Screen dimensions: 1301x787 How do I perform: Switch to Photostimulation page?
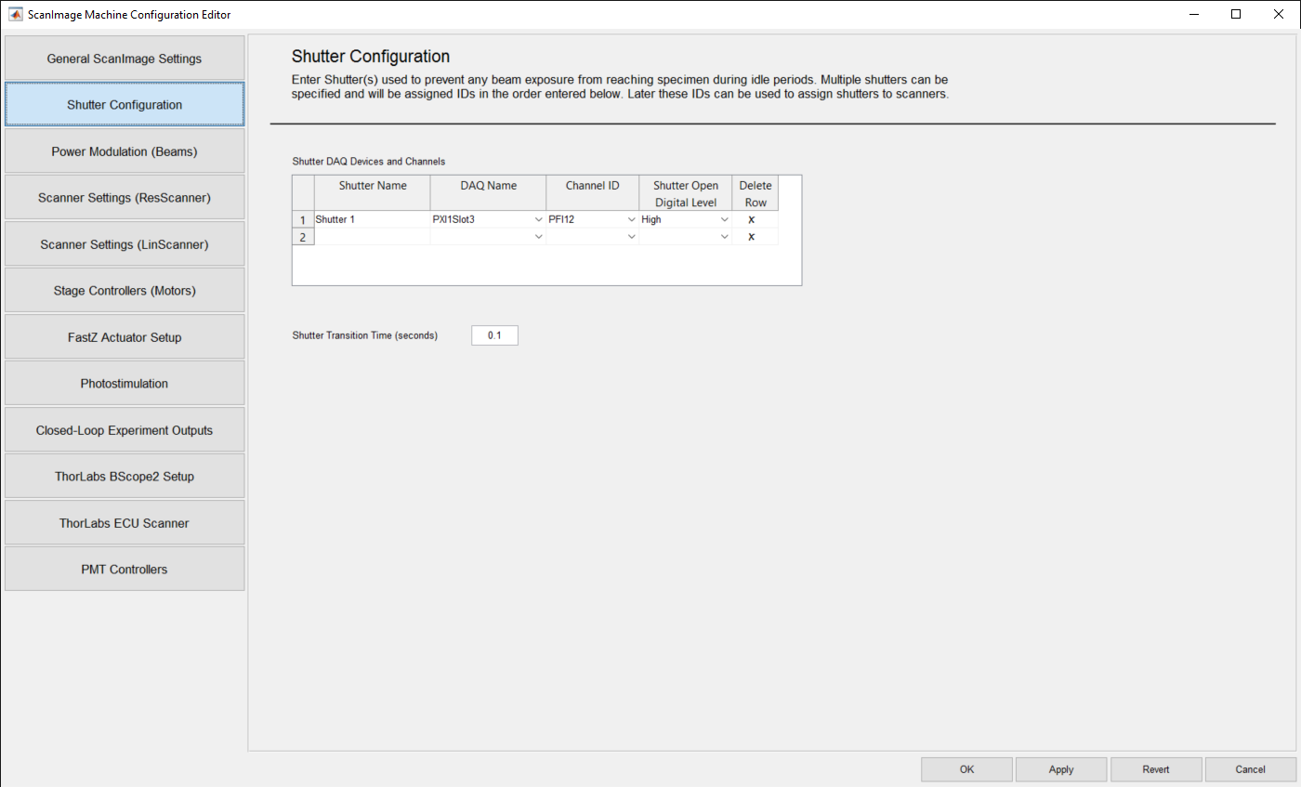coord(125,384)
